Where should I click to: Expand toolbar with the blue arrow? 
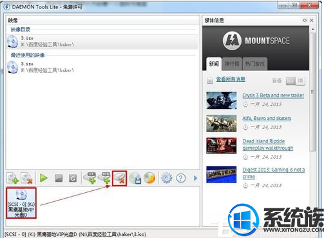click(195, 178)
